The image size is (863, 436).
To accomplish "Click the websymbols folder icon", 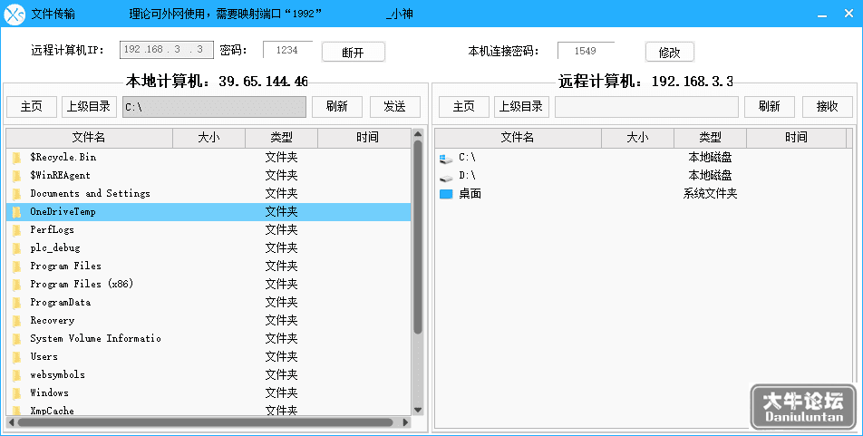I will 16,376.
